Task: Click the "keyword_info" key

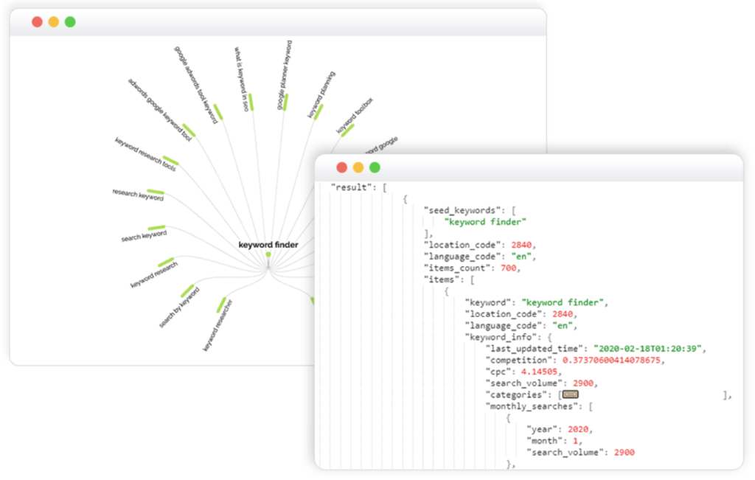Action: point(501,337)
